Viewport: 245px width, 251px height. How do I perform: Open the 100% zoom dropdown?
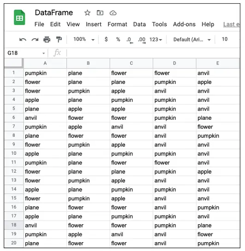(84, 40)
